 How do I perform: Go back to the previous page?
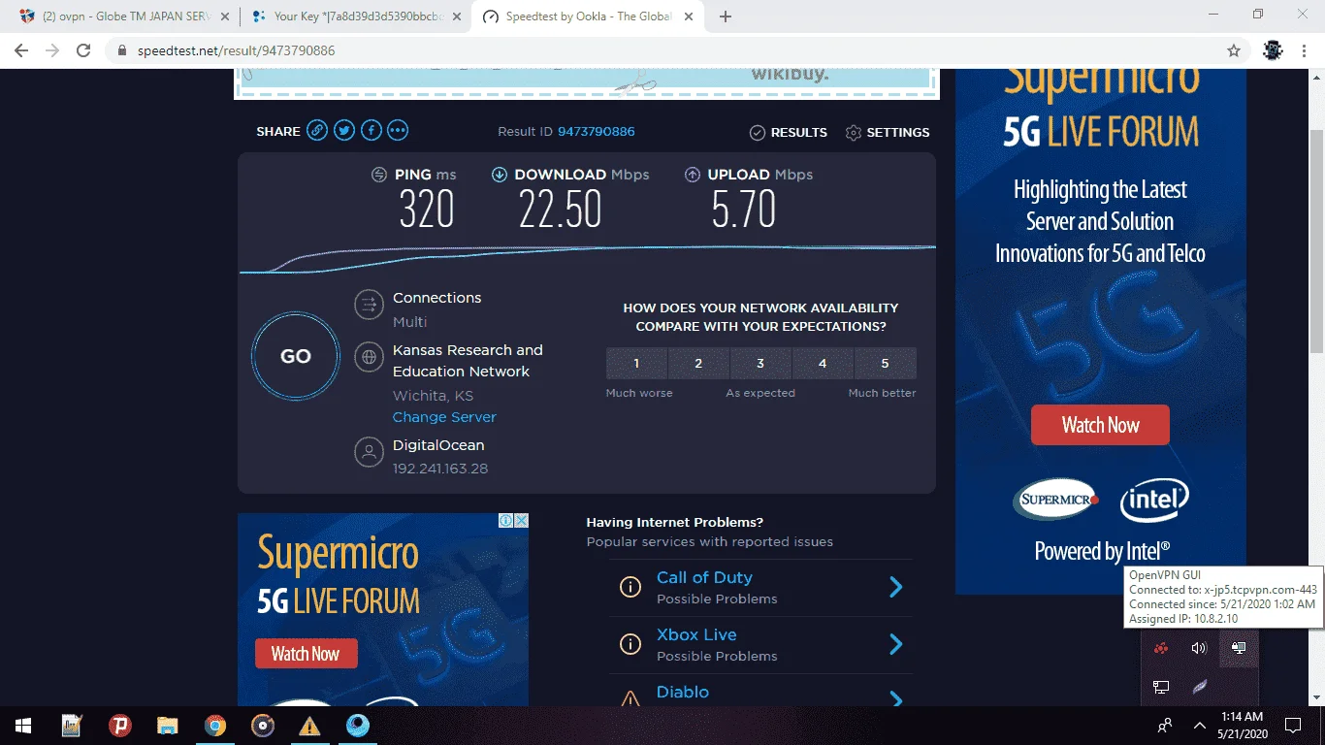pyautogui.click(x=21, y=50)
